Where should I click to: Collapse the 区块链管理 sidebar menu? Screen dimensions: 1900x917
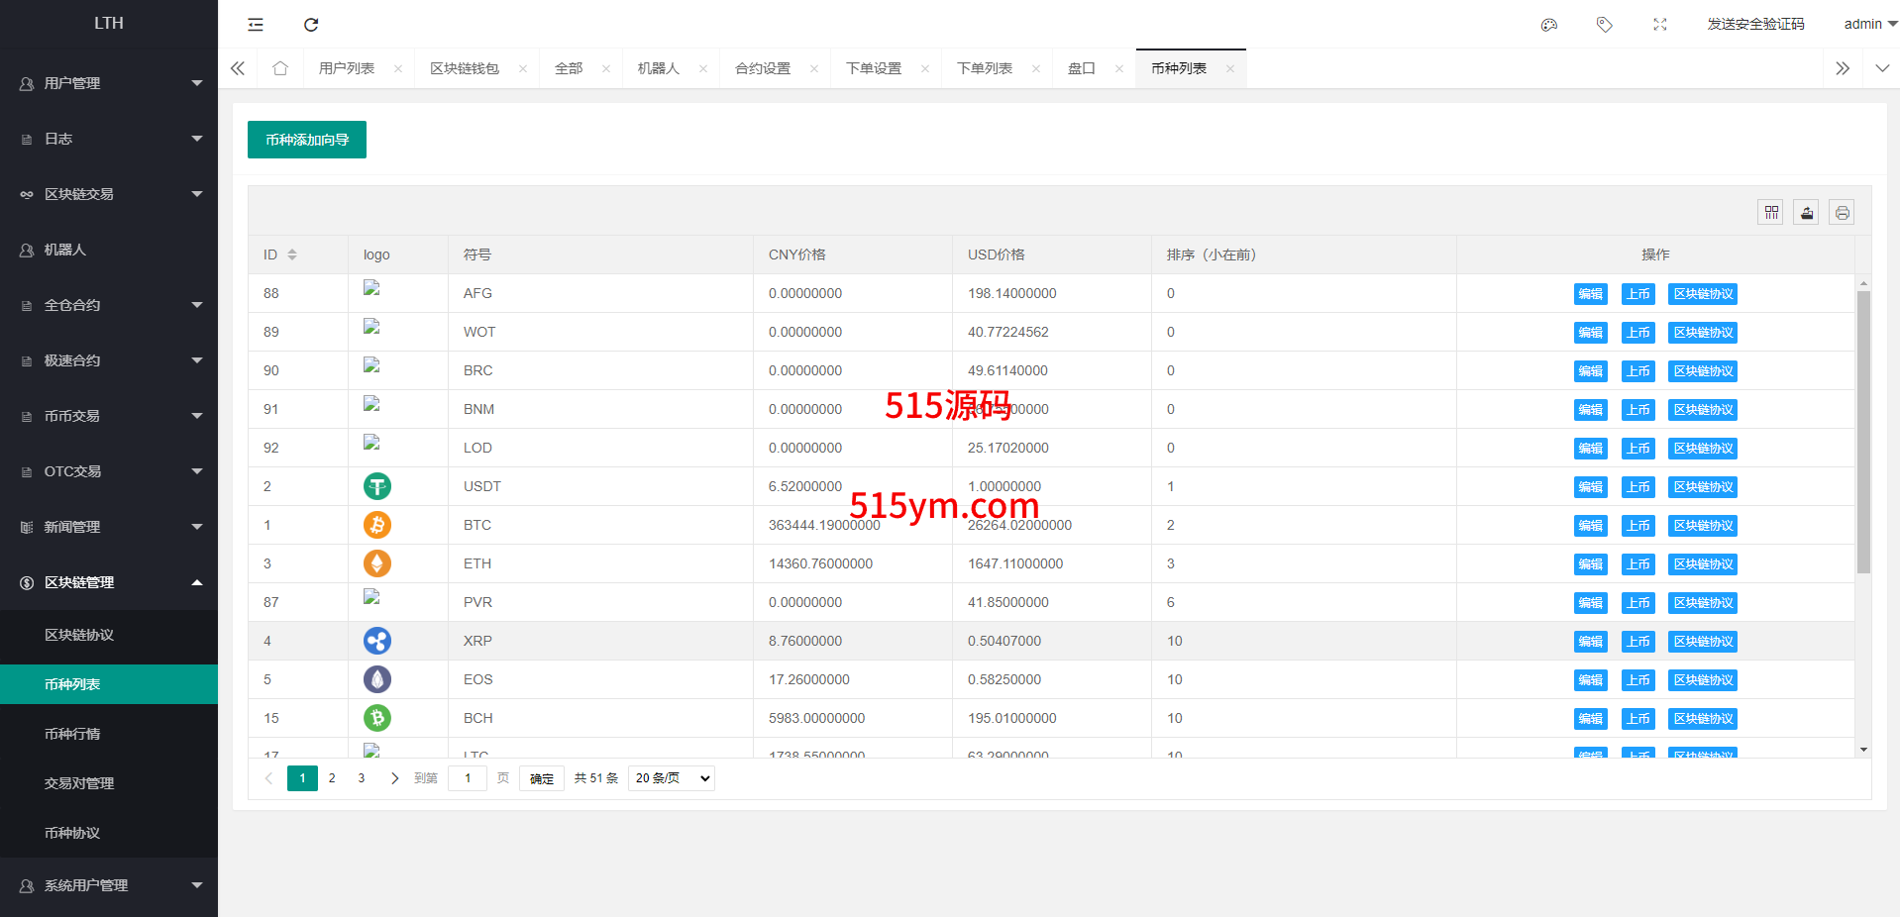(x=109, y=582)
